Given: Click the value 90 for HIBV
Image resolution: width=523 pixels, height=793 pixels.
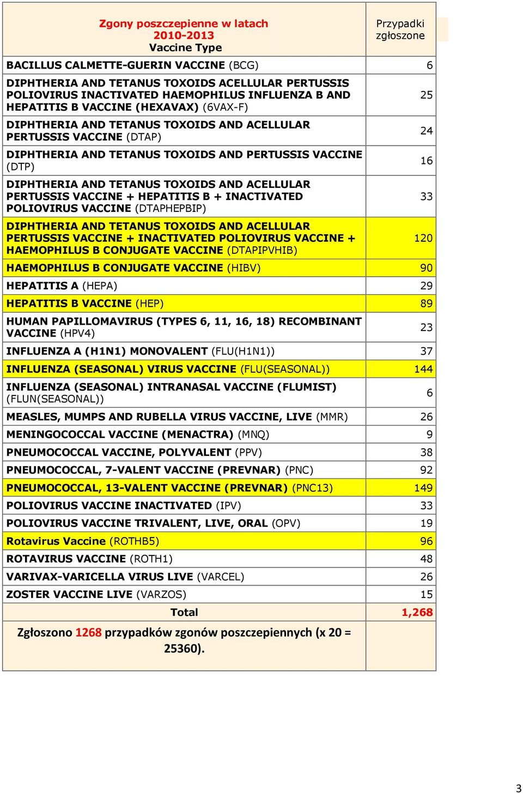Looking at the screenshot, I should (x=426, y=268).
